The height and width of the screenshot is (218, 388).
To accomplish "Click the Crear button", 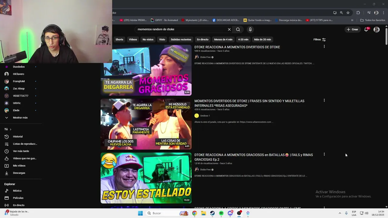I will tap(353, 29).
